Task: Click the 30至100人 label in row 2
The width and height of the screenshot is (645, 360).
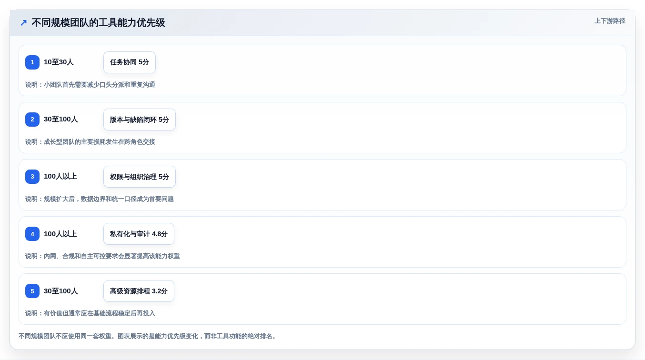Action: [61, 119]
